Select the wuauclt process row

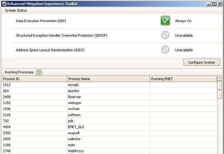click(110, 133)
